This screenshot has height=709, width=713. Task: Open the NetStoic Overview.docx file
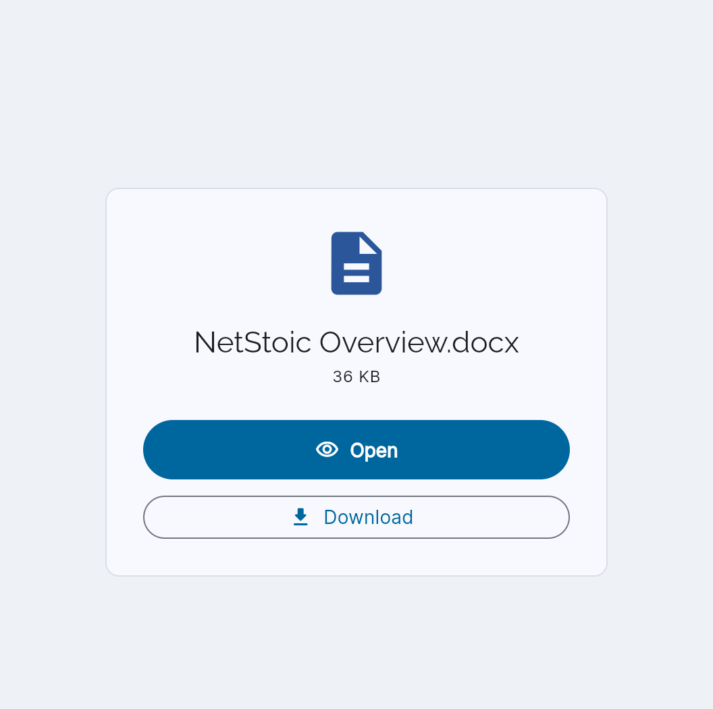356,449
